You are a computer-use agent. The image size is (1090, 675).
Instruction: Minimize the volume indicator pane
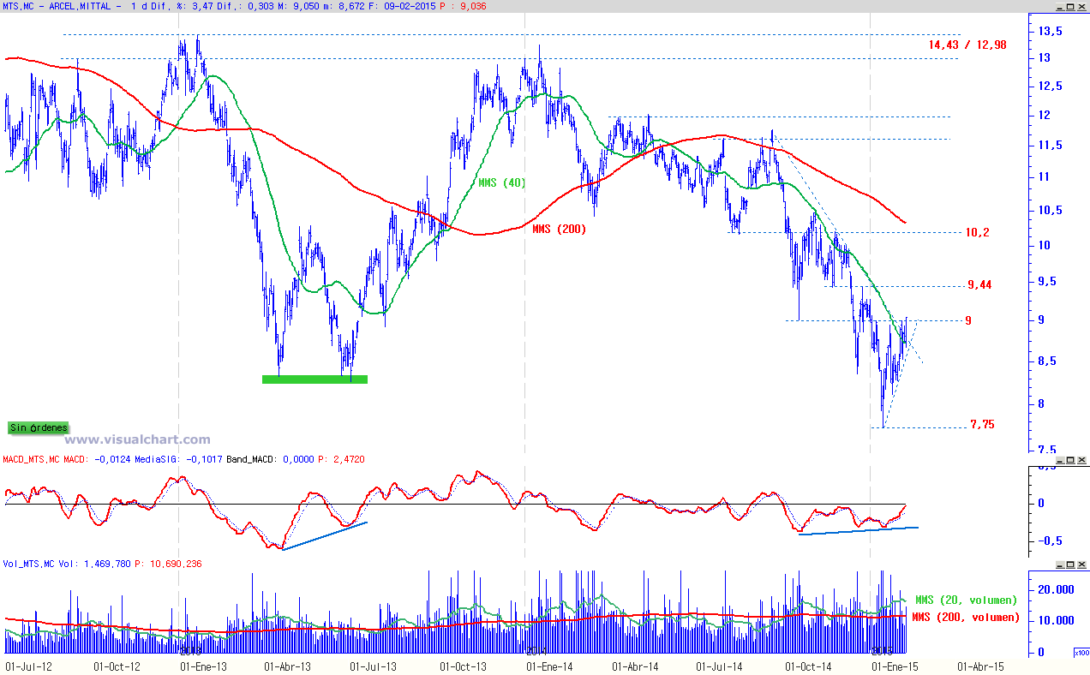(1060, 564)
